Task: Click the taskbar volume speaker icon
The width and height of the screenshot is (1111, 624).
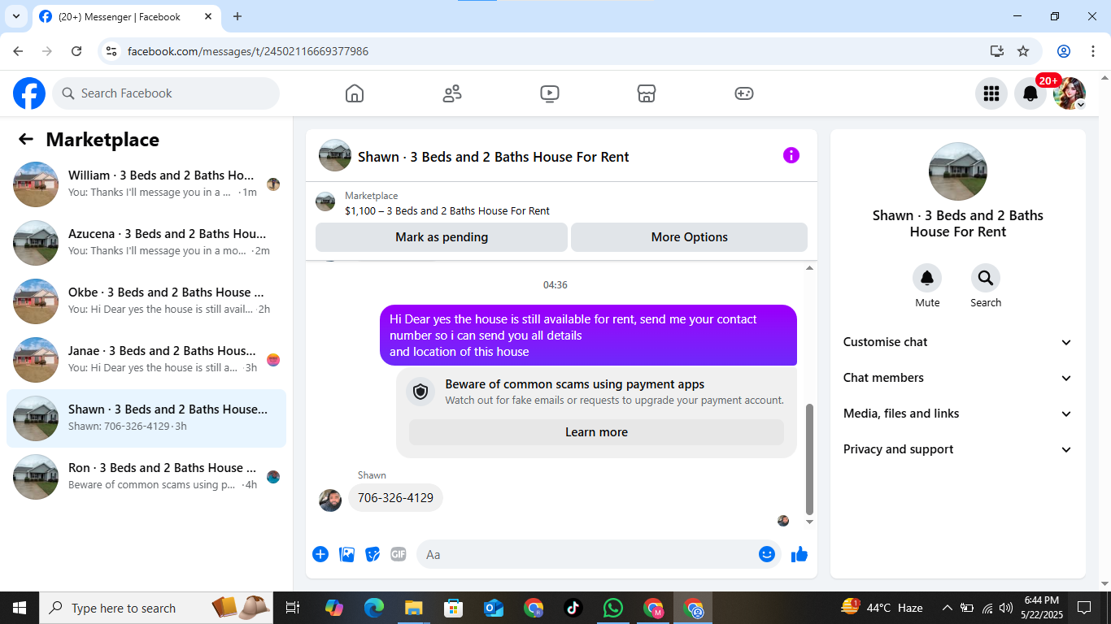Action: click(x=1006, y=608)
